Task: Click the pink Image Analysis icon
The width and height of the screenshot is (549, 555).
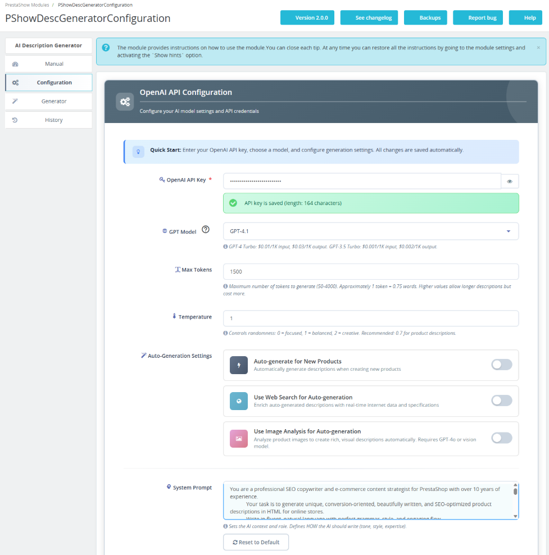Action: coord(239,439)
